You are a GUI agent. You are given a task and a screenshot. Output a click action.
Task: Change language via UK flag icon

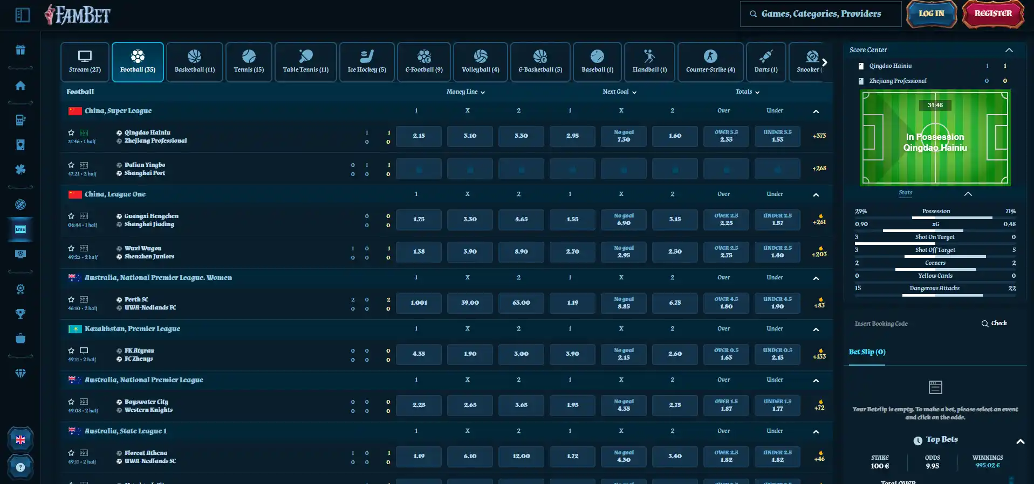pyautogui.click(x=20, y=440)
